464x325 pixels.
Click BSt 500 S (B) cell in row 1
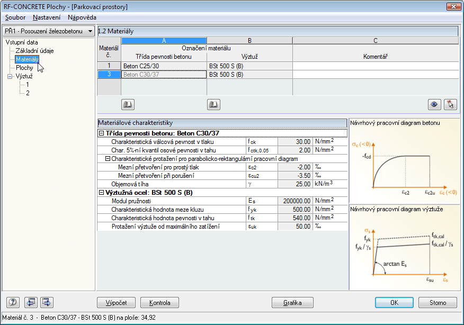[x=249, y=66]
